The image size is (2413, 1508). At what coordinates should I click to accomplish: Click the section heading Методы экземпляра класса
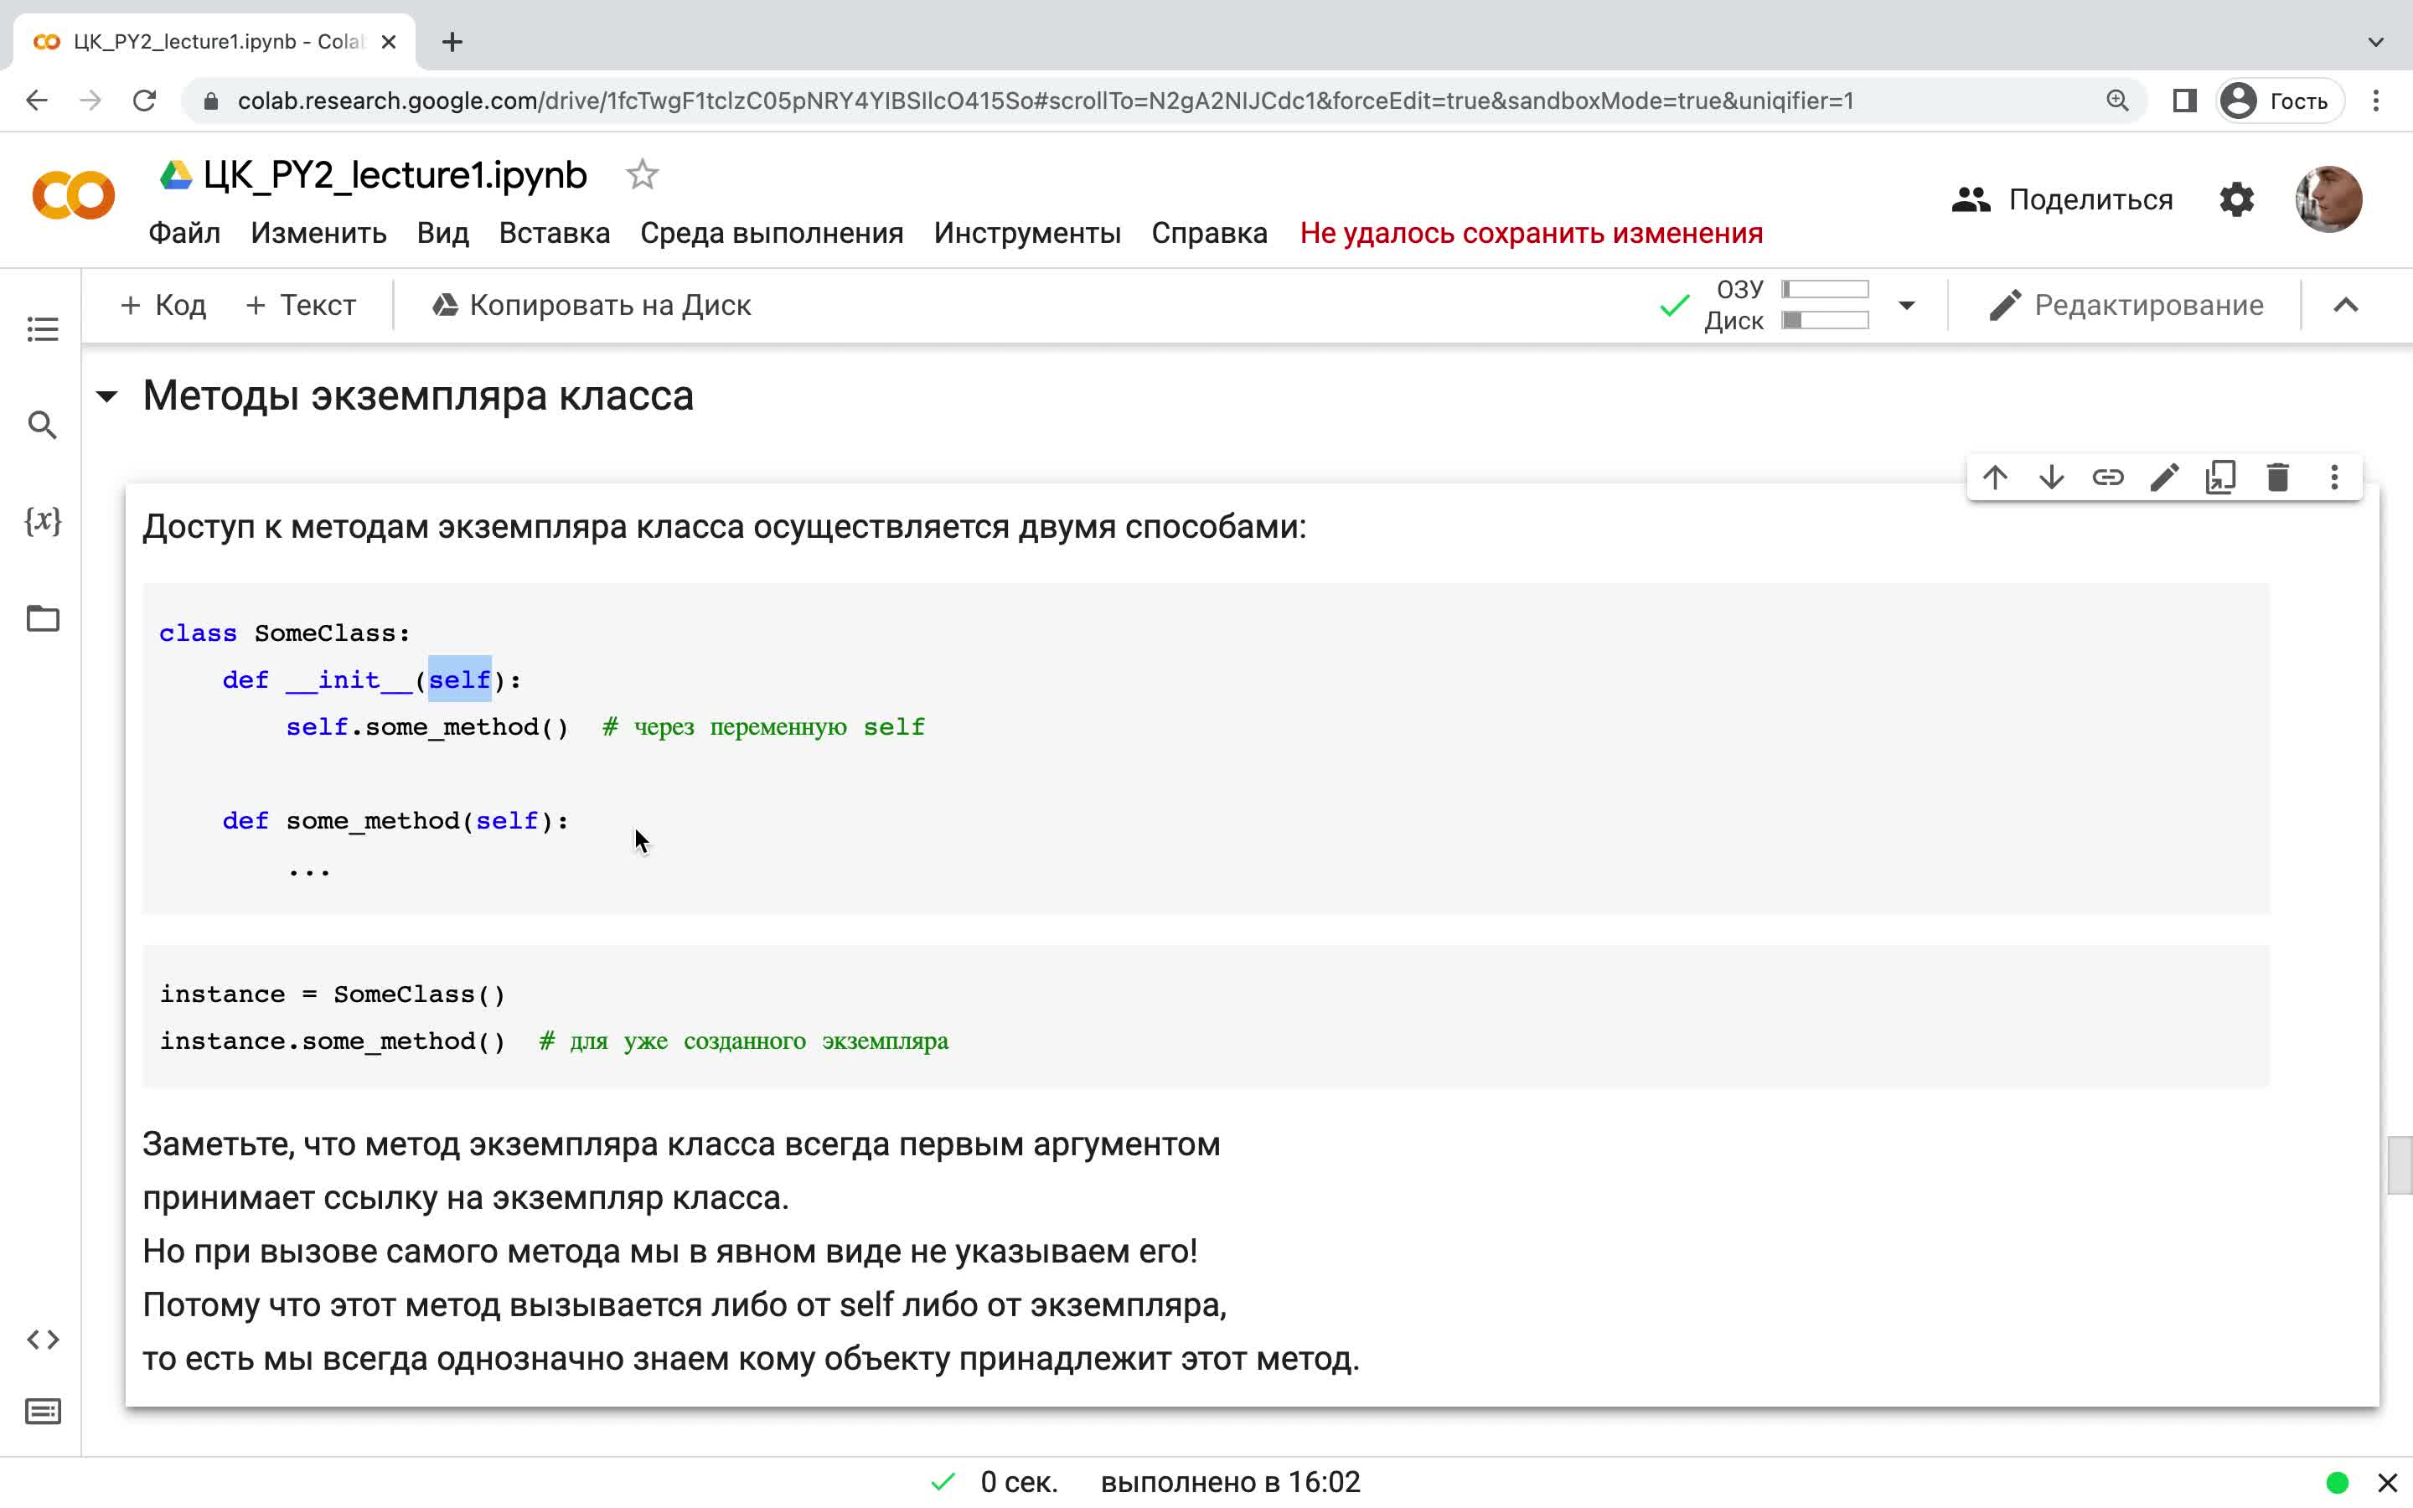pyautogui.click(x=418, y=397)
